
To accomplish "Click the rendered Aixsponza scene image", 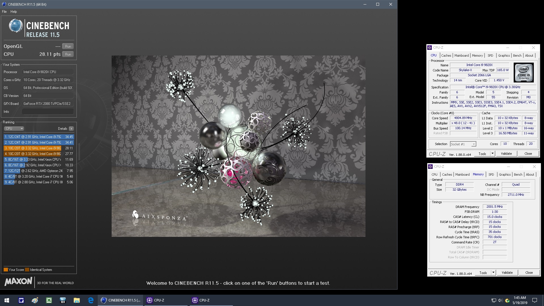I will click(x=238, y=146).
